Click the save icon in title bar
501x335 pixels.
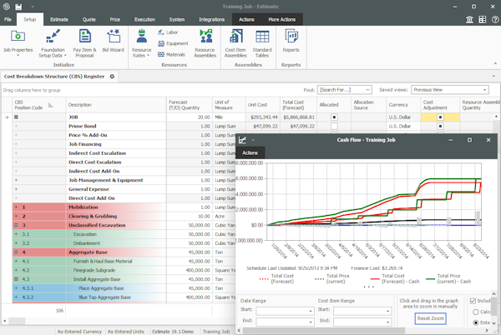point(18,7)
